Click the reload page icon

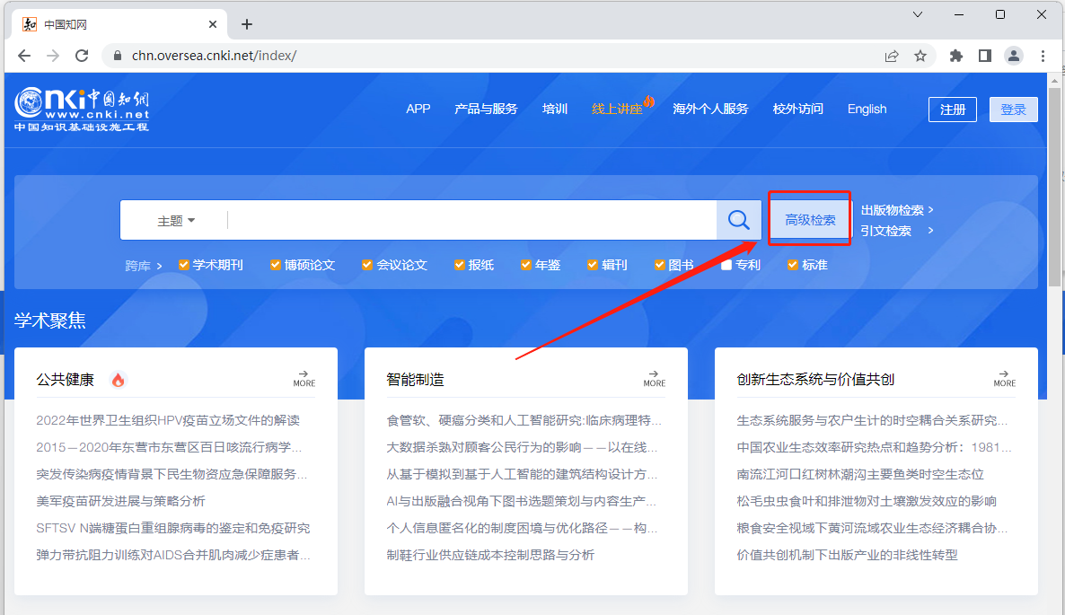(x=82, y=56)
